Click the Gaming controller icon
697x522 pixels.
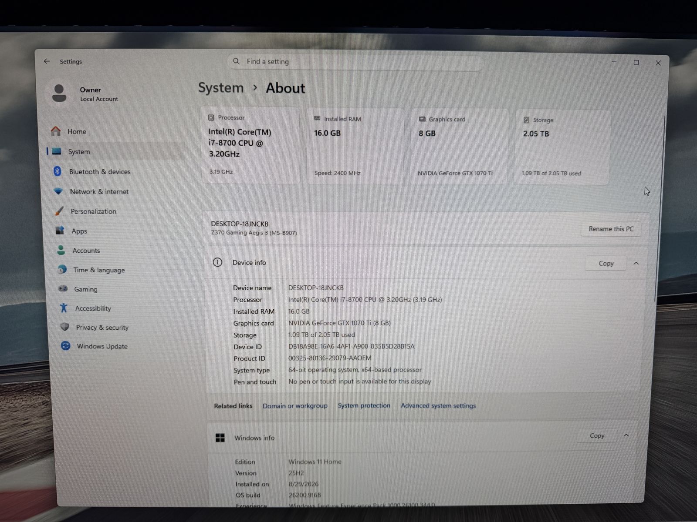click(63, 288)
